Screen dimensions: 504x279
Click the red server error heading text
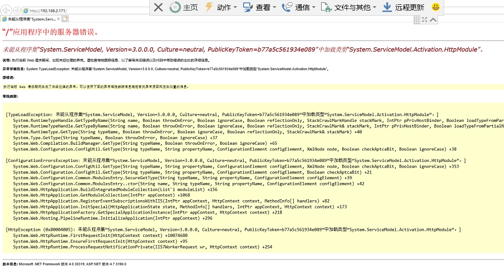tap(50, 32)
